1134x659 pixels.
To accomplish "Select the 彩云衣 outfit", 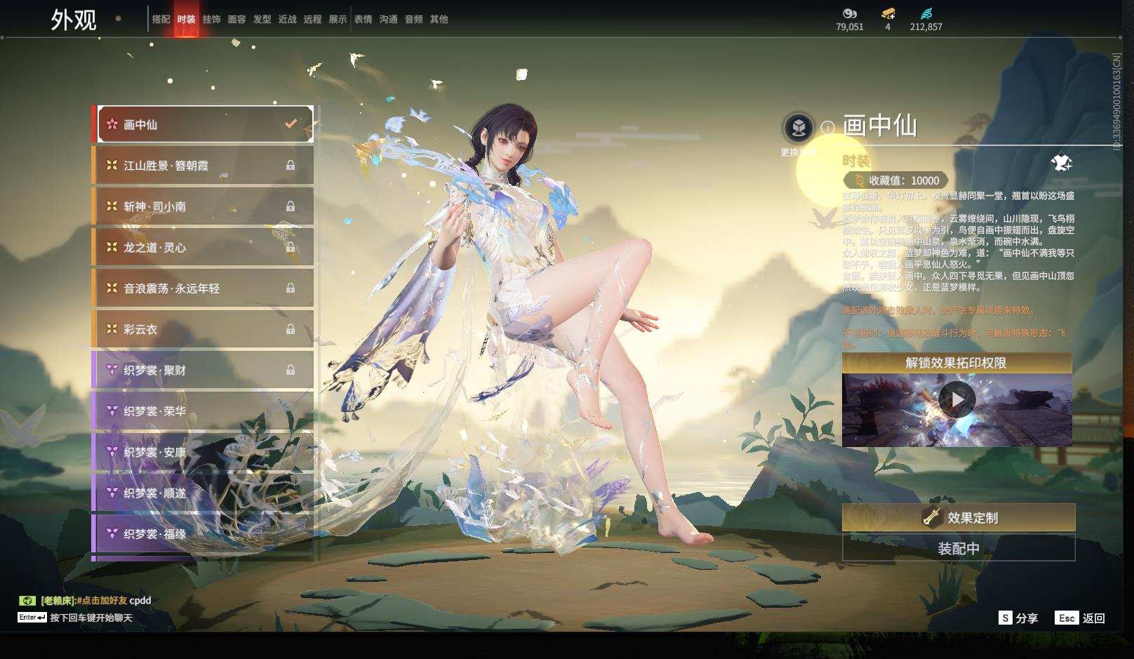I will [204, 328].
